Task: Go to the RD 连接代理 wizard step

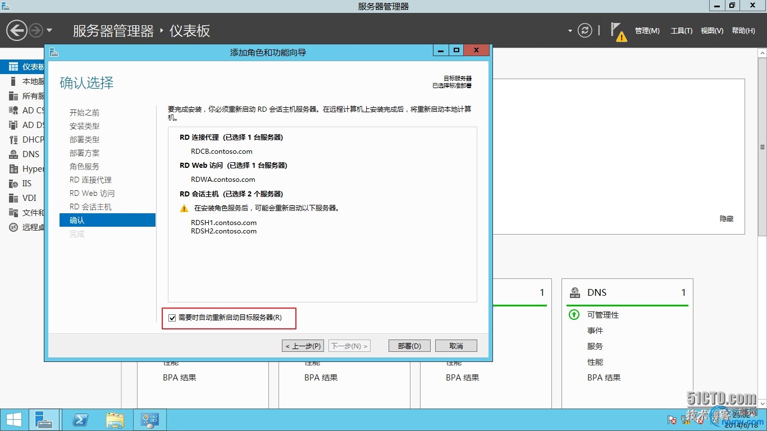Action: coord(90,180)
